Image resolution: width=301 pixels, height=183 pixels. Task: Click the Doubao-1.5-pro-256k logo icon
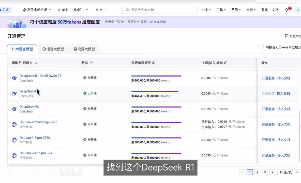(14, 140)
